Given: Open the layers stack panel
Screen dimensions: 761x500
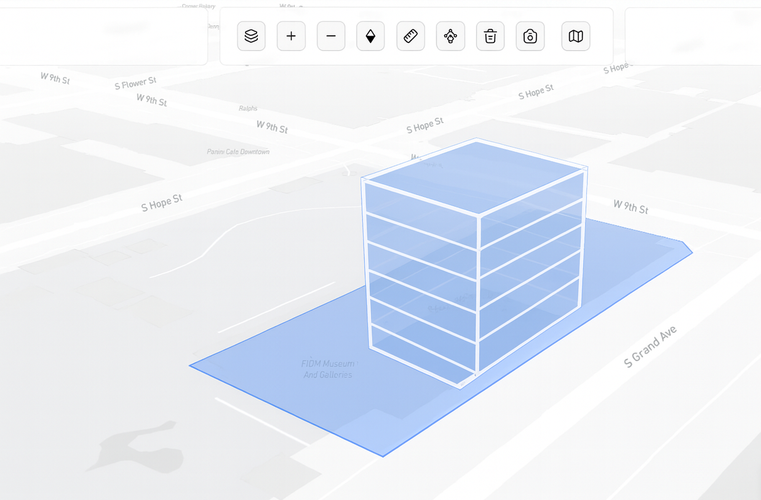Looking at the screenshot, I should [x=251, y=36].
